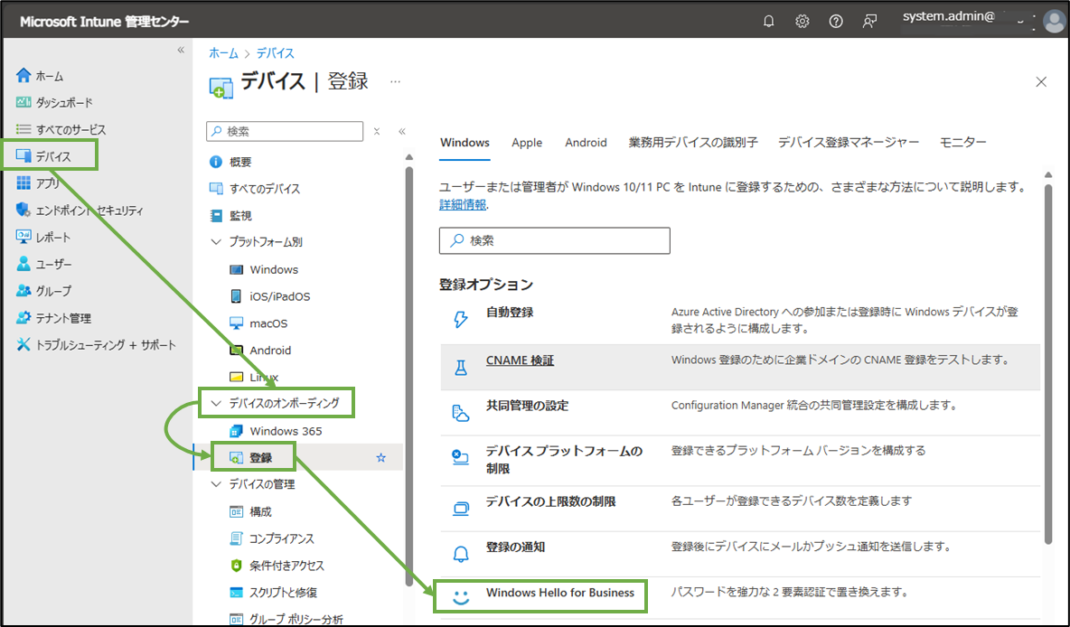1070x627 pixels.
Task: Open the settings gear in the top bar
Action: tap(802, 20)
